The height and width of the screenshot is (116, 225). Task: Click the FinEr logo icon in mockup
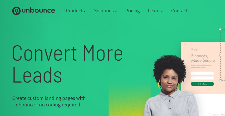point(192,49)
